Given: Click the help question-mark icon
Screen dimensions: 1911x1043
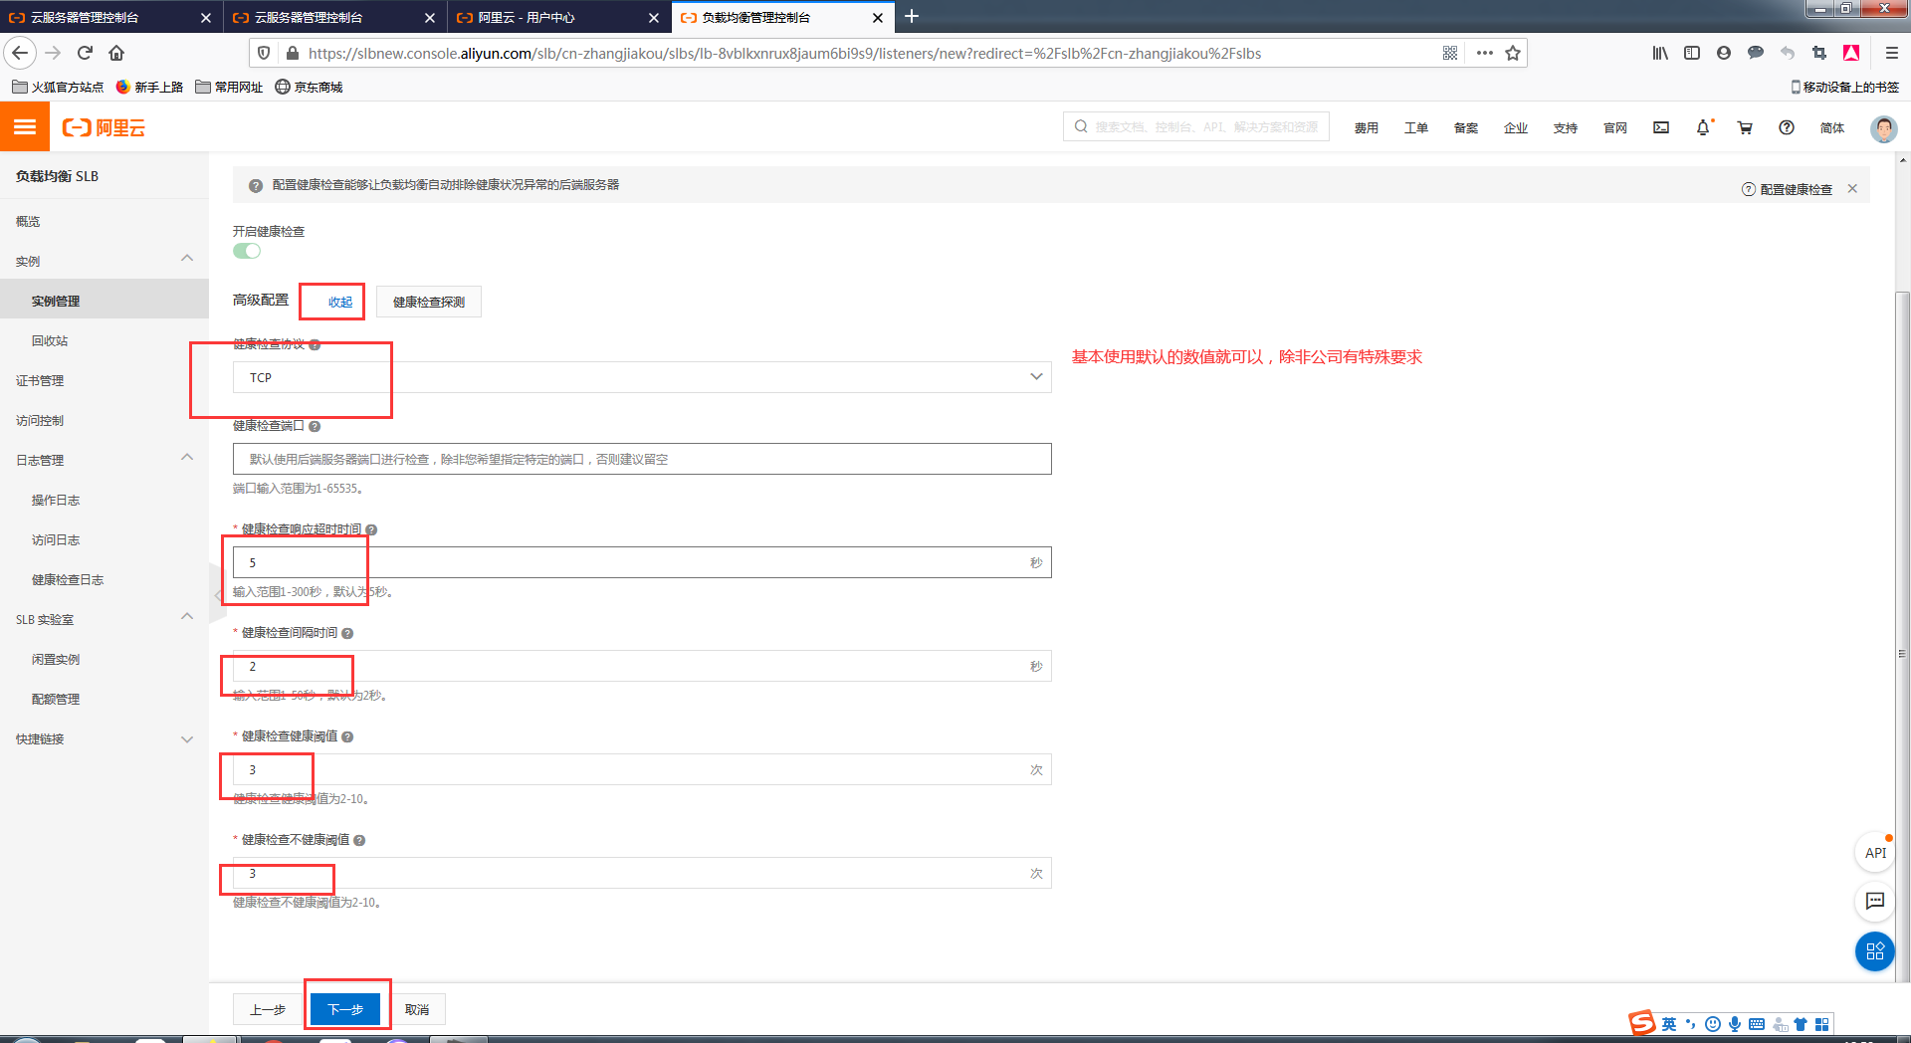Looking at the screenshot, I should coord(1786,127).
